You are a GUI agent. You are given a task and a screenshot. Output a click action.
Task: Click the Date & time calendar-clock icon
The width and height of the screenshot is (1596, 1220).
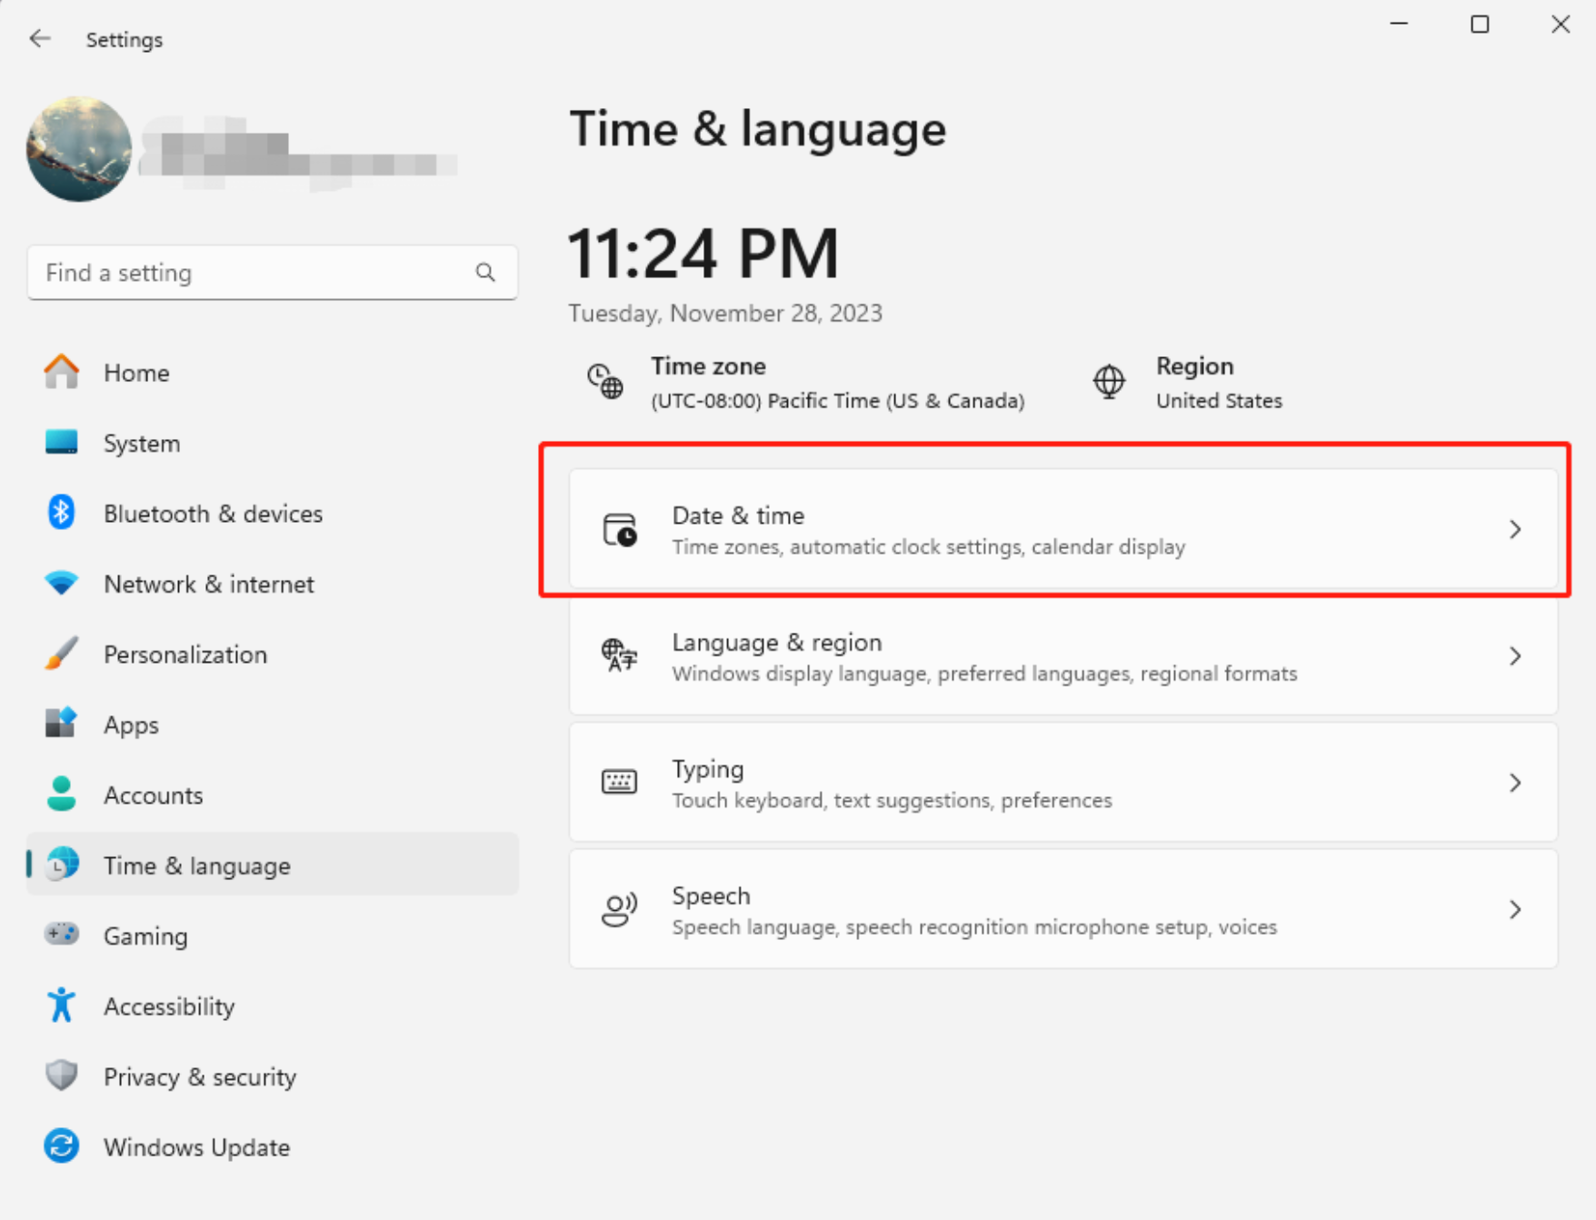tap(620, 529)
